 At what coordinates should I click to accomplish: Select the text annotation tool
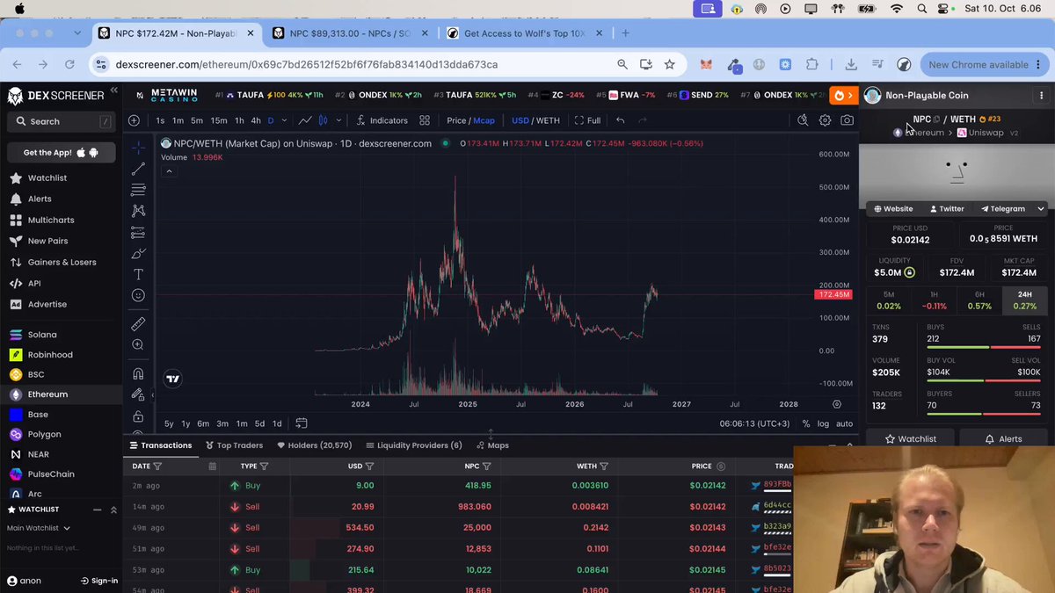click(138, 274)
